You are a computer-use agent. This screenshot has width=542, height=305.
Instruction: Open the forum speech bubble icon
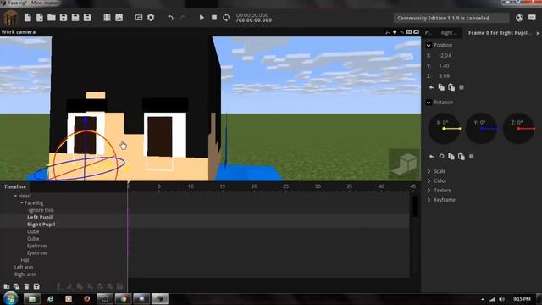(532, 18)
